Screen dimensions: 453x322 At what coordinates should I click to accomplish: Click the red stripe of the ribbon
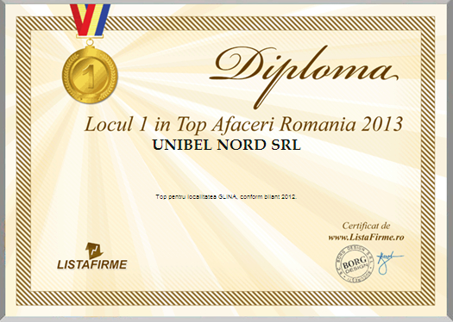coord(80,17)
